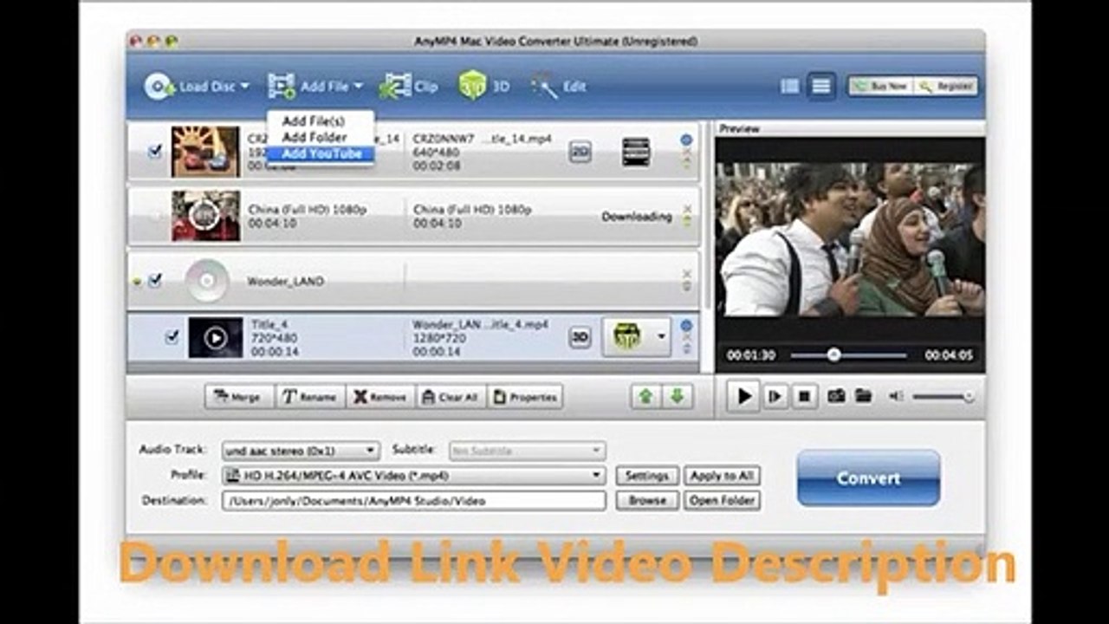Click the Merge button

239,397
